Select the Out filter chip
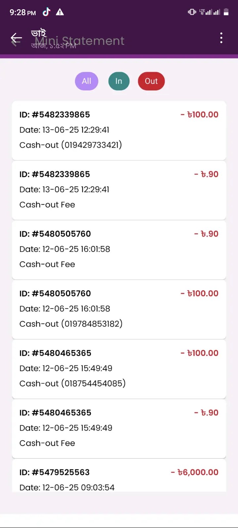Viewport: 238px width, 528px height. pyautogui.click(x=151, y=81)
